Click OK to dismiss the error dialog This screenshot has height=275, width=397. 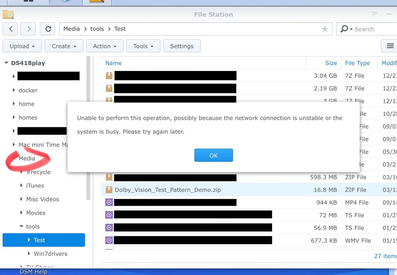213,155
